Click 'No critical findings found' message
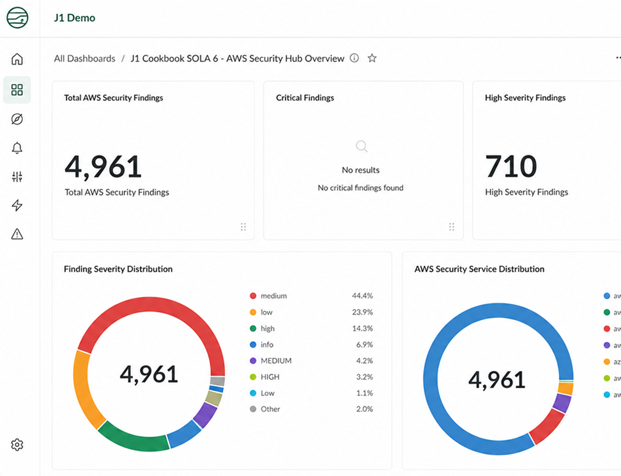The height and width of the screenshot is (476, 621). point(361,188)
